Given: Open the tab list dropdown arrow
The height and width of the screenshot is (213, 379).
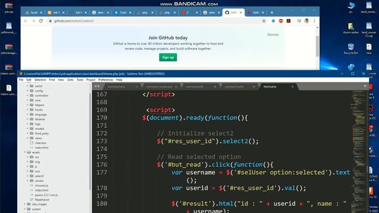Looking at the screenshot, I should [365, 86].
